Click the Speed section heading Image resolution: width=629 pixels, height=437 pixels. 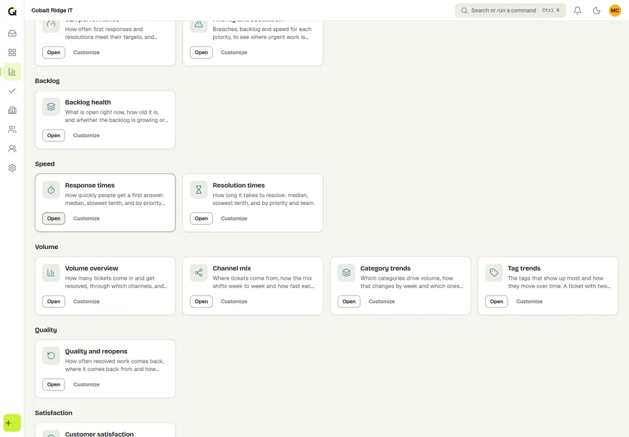(x=45, y=164)
